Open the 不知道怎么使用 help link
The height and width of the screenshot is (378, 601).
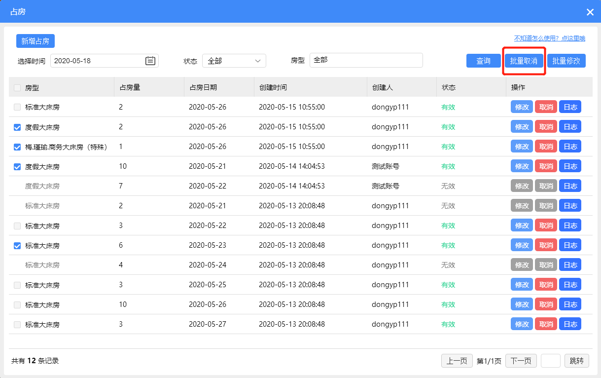click(549, 38)
